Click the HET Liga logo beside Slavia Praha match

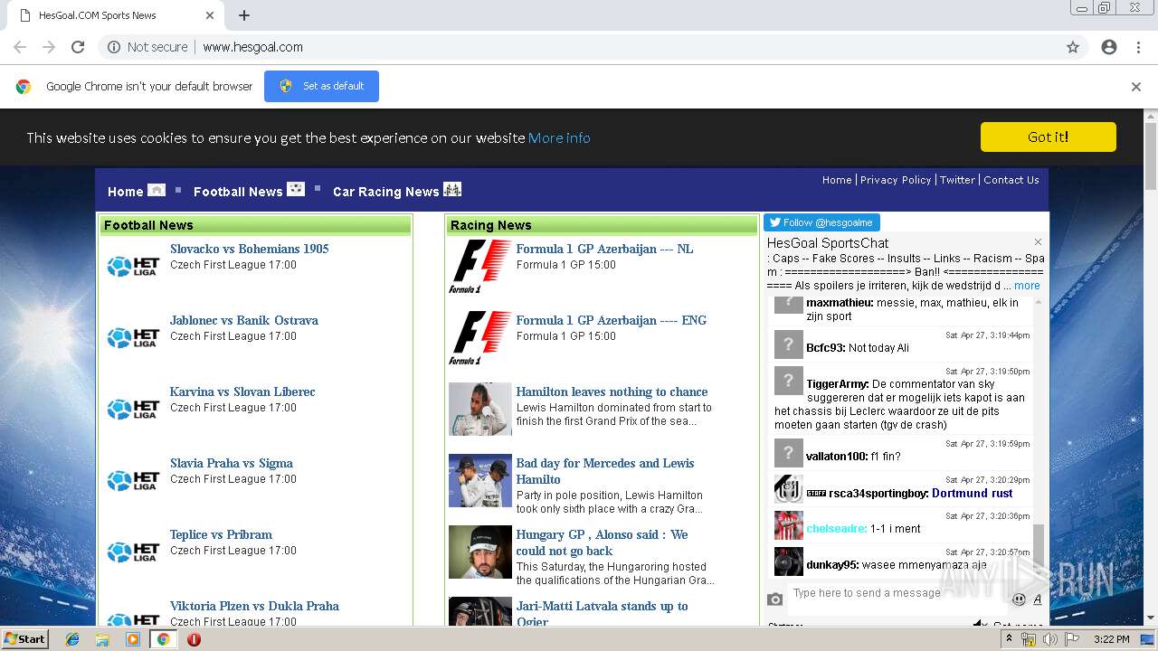(x=133, y=480)
